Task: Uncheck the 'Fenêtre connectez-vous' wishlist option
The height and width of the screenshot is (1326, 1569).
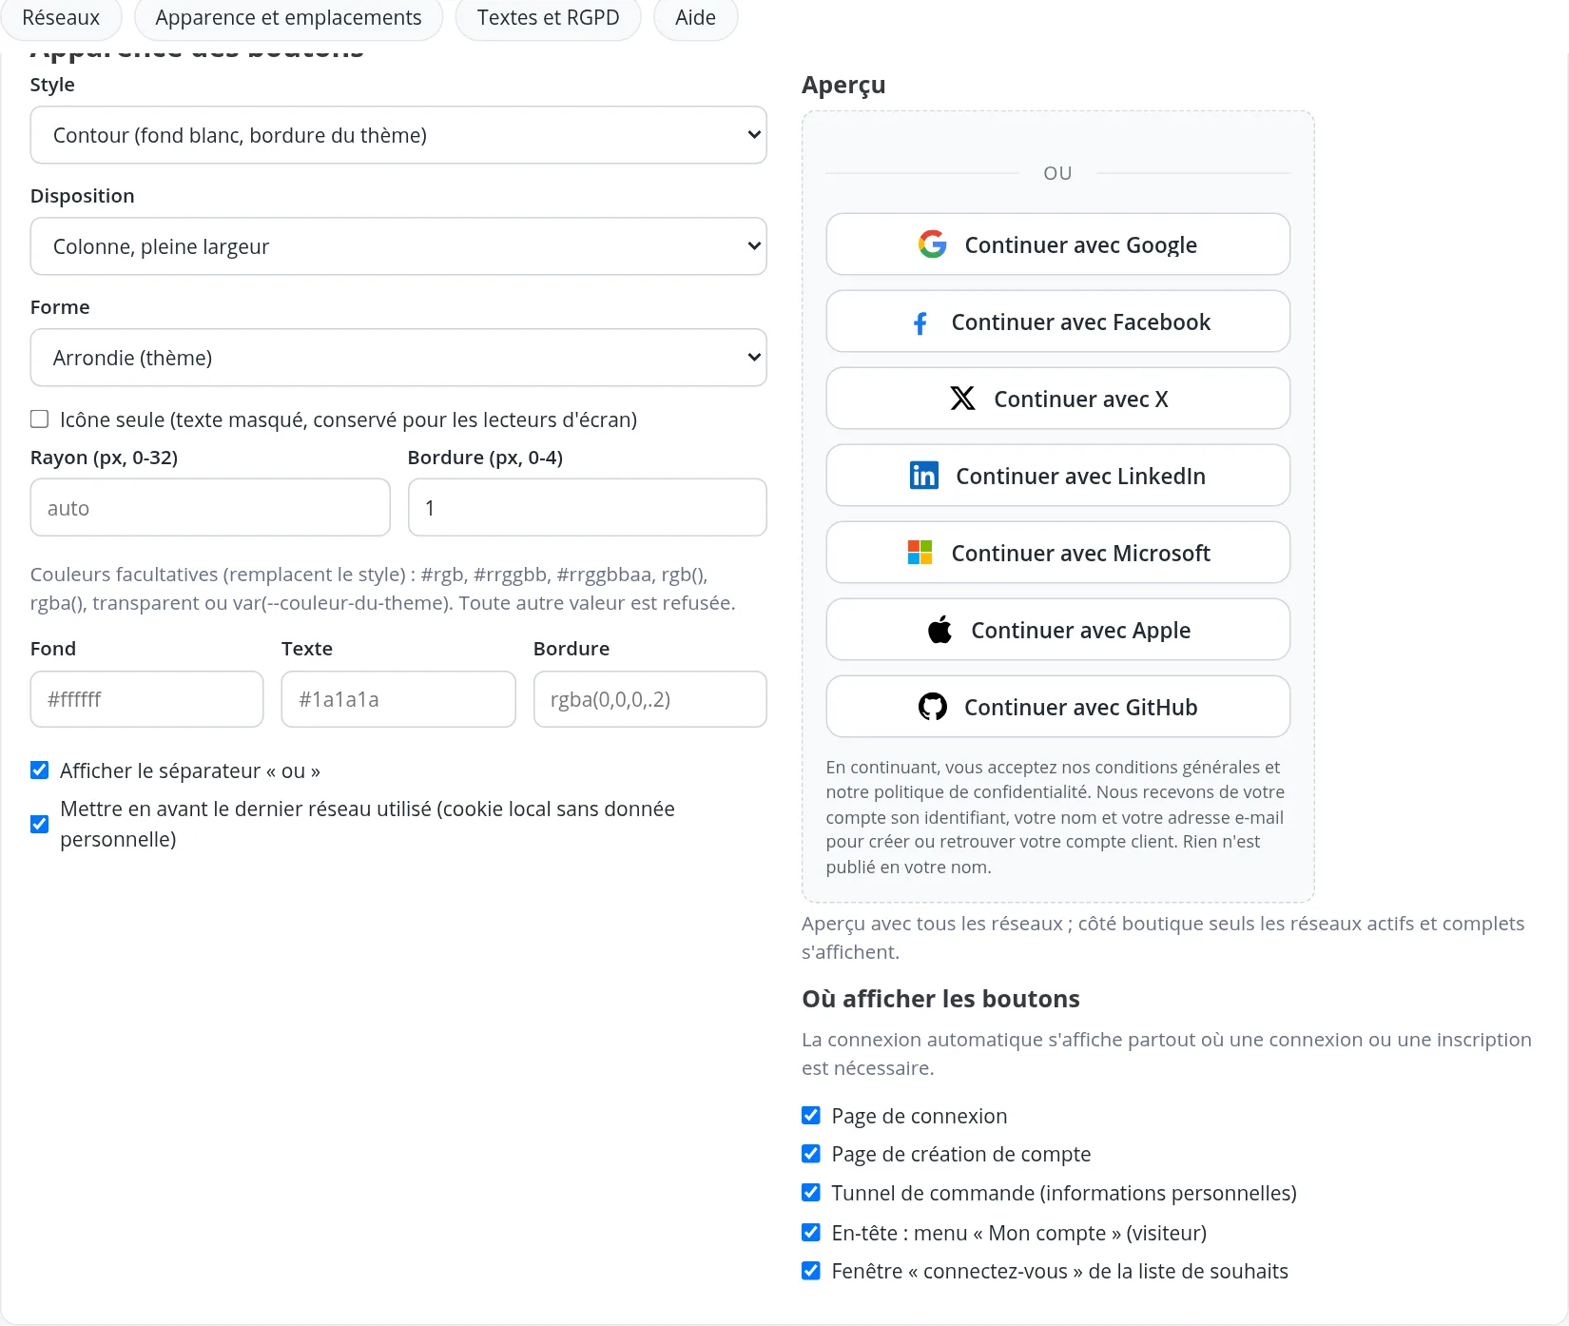Action: 810,1271
